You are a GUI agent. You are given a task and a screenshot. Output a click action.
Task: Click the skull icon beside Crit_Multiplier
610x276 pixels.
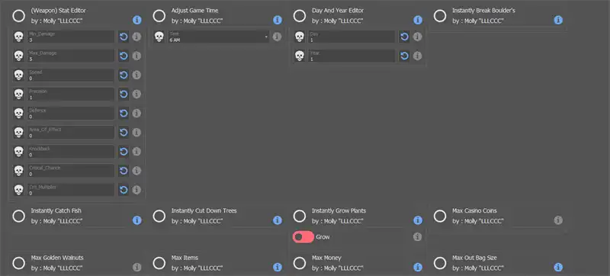tap(18, 190)
